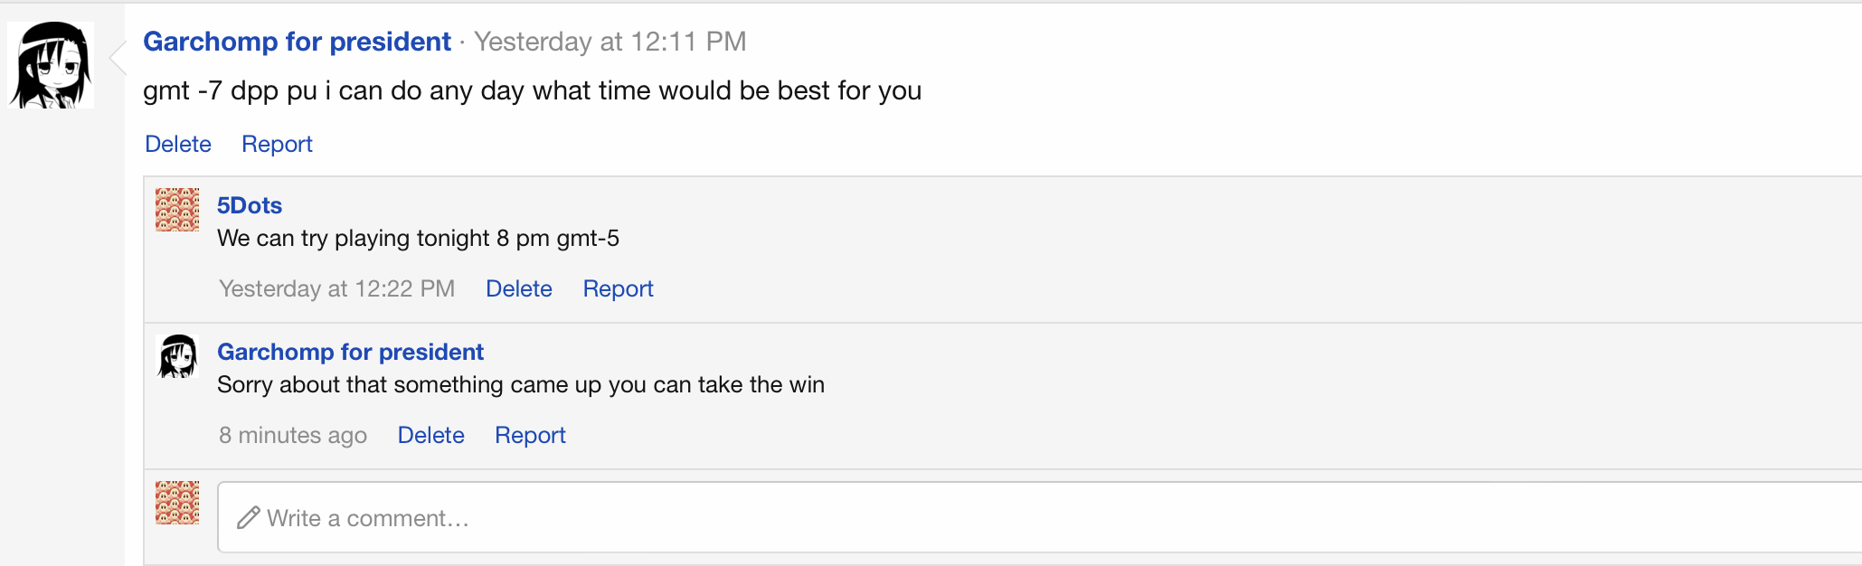The image size is (1862, 566).
Task: Delete the main gmt -7 profile post
Action: pyautogui.click(x=178, y=144)
